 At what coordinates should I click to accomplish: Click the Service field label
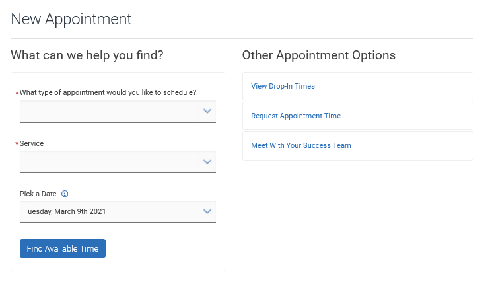(x=32, y=143)
